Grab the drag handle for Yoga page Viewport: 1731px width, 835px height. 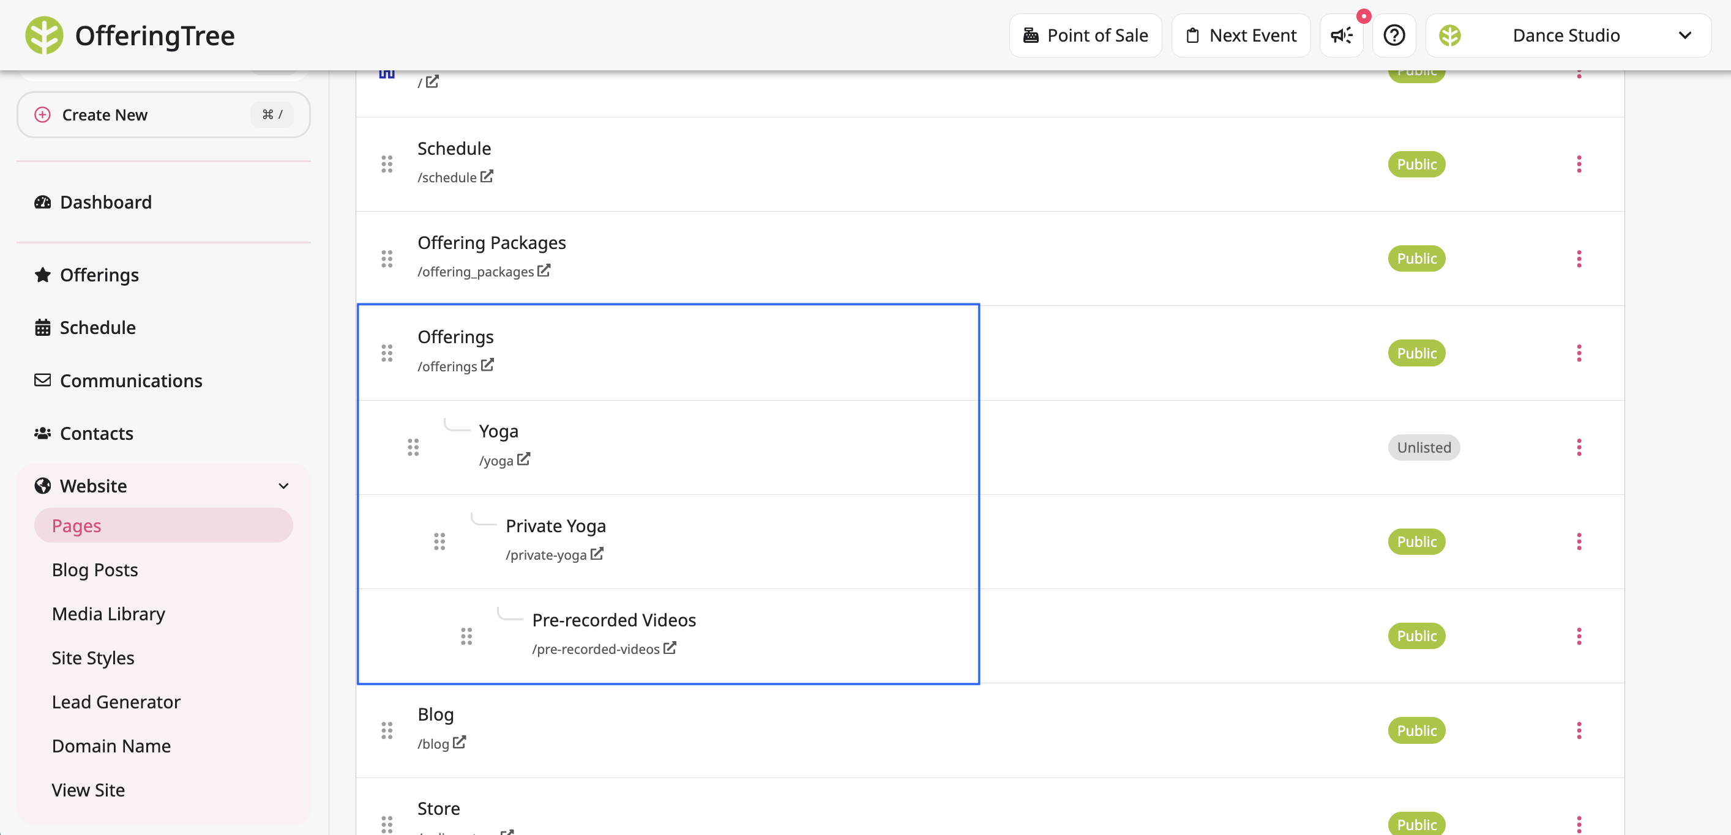point(413,447)
